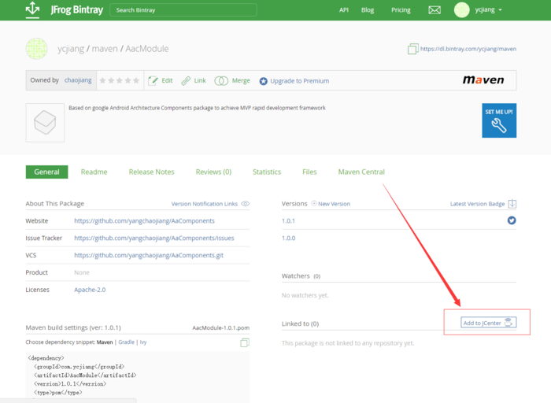Select the Ivy dependency snippet

143,342
